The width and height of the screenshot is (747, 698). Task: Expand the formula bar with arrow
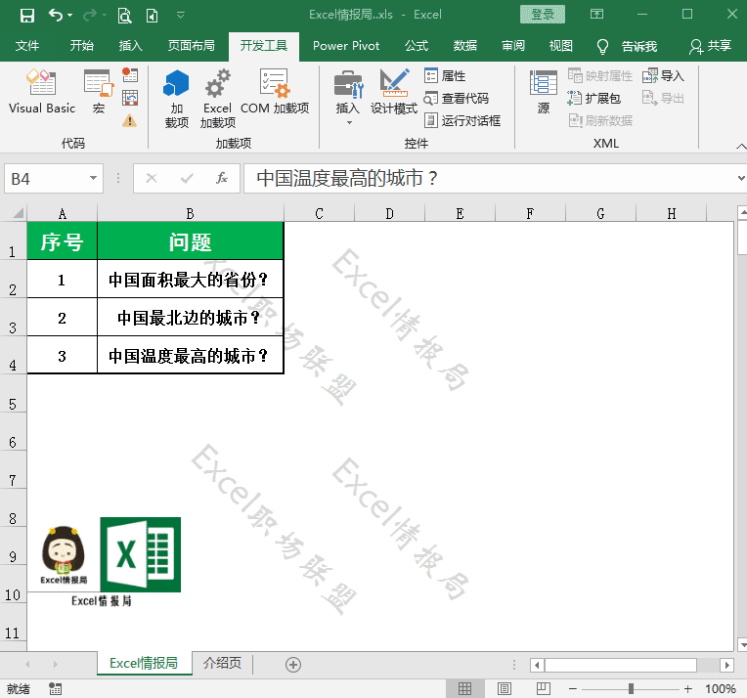(x=741, y=178)
